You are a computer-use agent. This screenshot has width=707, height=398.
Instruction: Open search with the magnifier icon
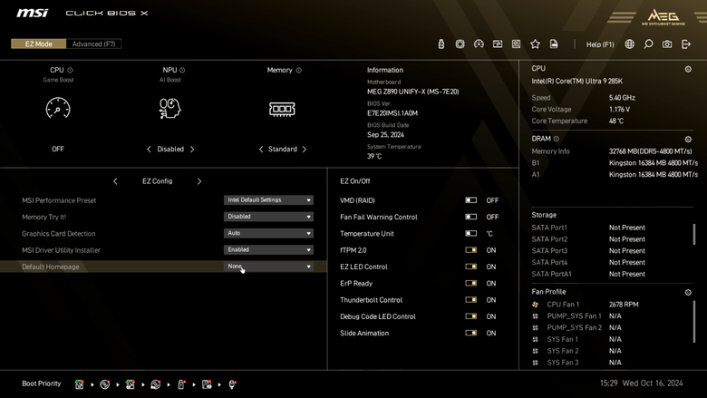[x=648, y=44]
